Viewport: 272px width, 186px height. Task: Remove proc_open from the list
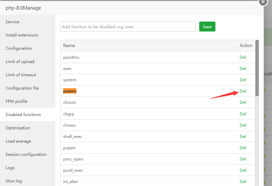(243, 159)
